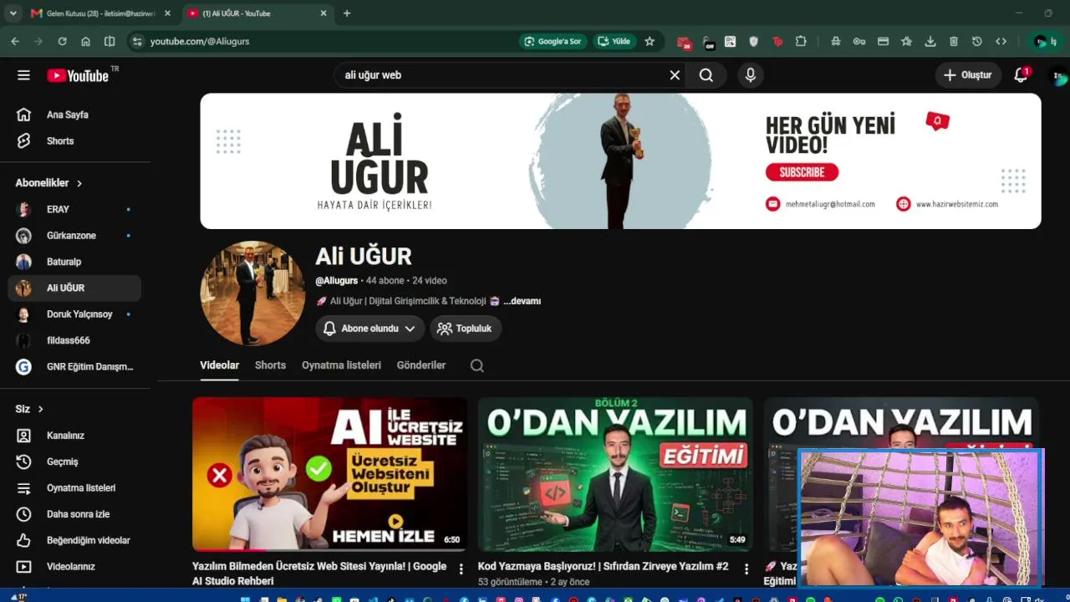This screenshot has height=602, width=1070.
Task: Click the Oluştur create button
Action: click(x=968, y=75)
